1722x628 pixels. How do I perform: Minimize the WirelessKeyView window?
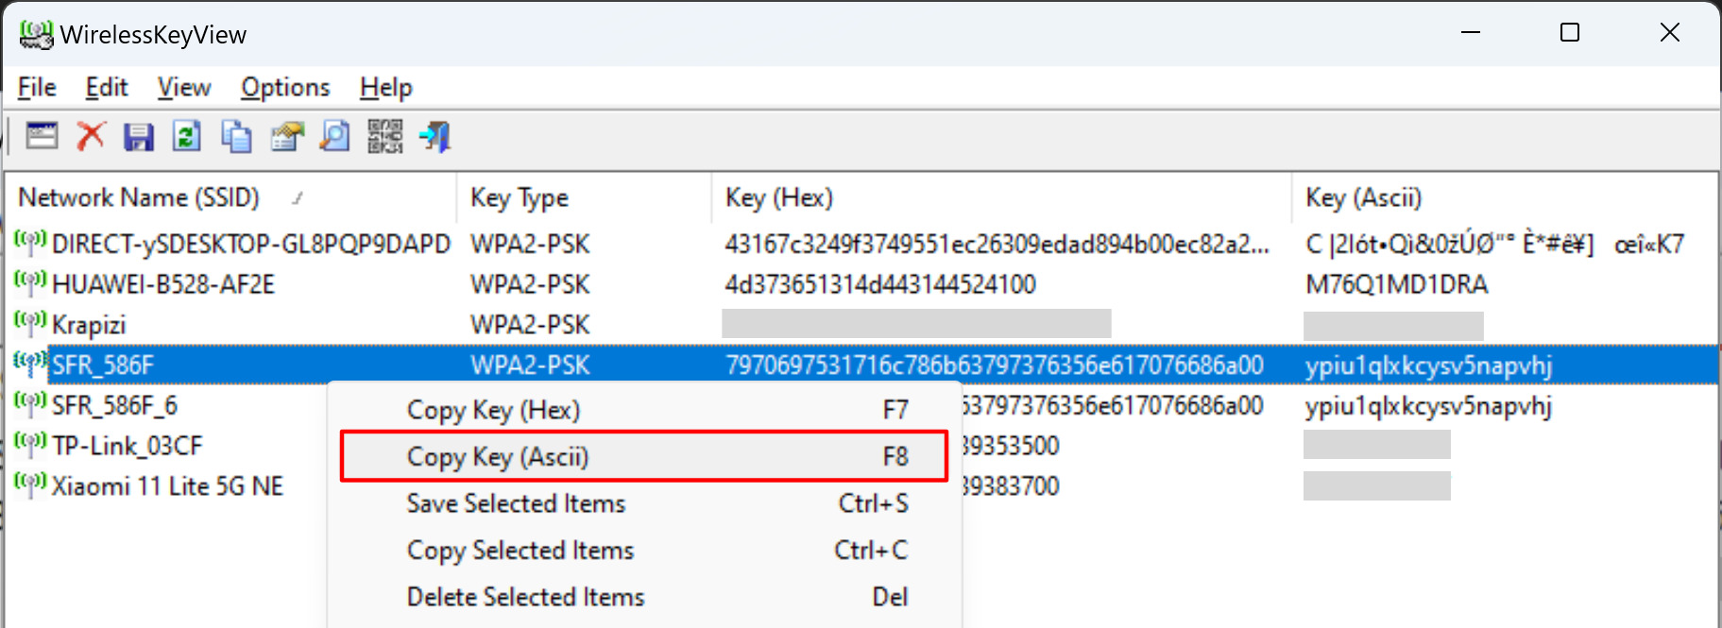1471,33
